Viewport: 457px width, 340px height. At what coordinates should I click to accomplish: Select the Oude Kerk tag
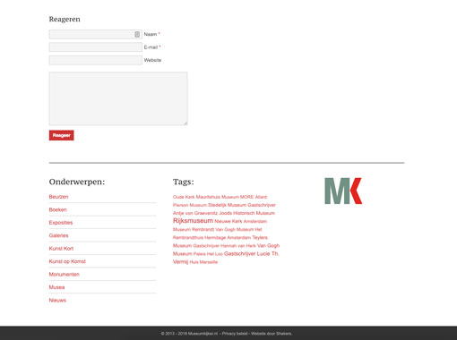pos(184,197)
